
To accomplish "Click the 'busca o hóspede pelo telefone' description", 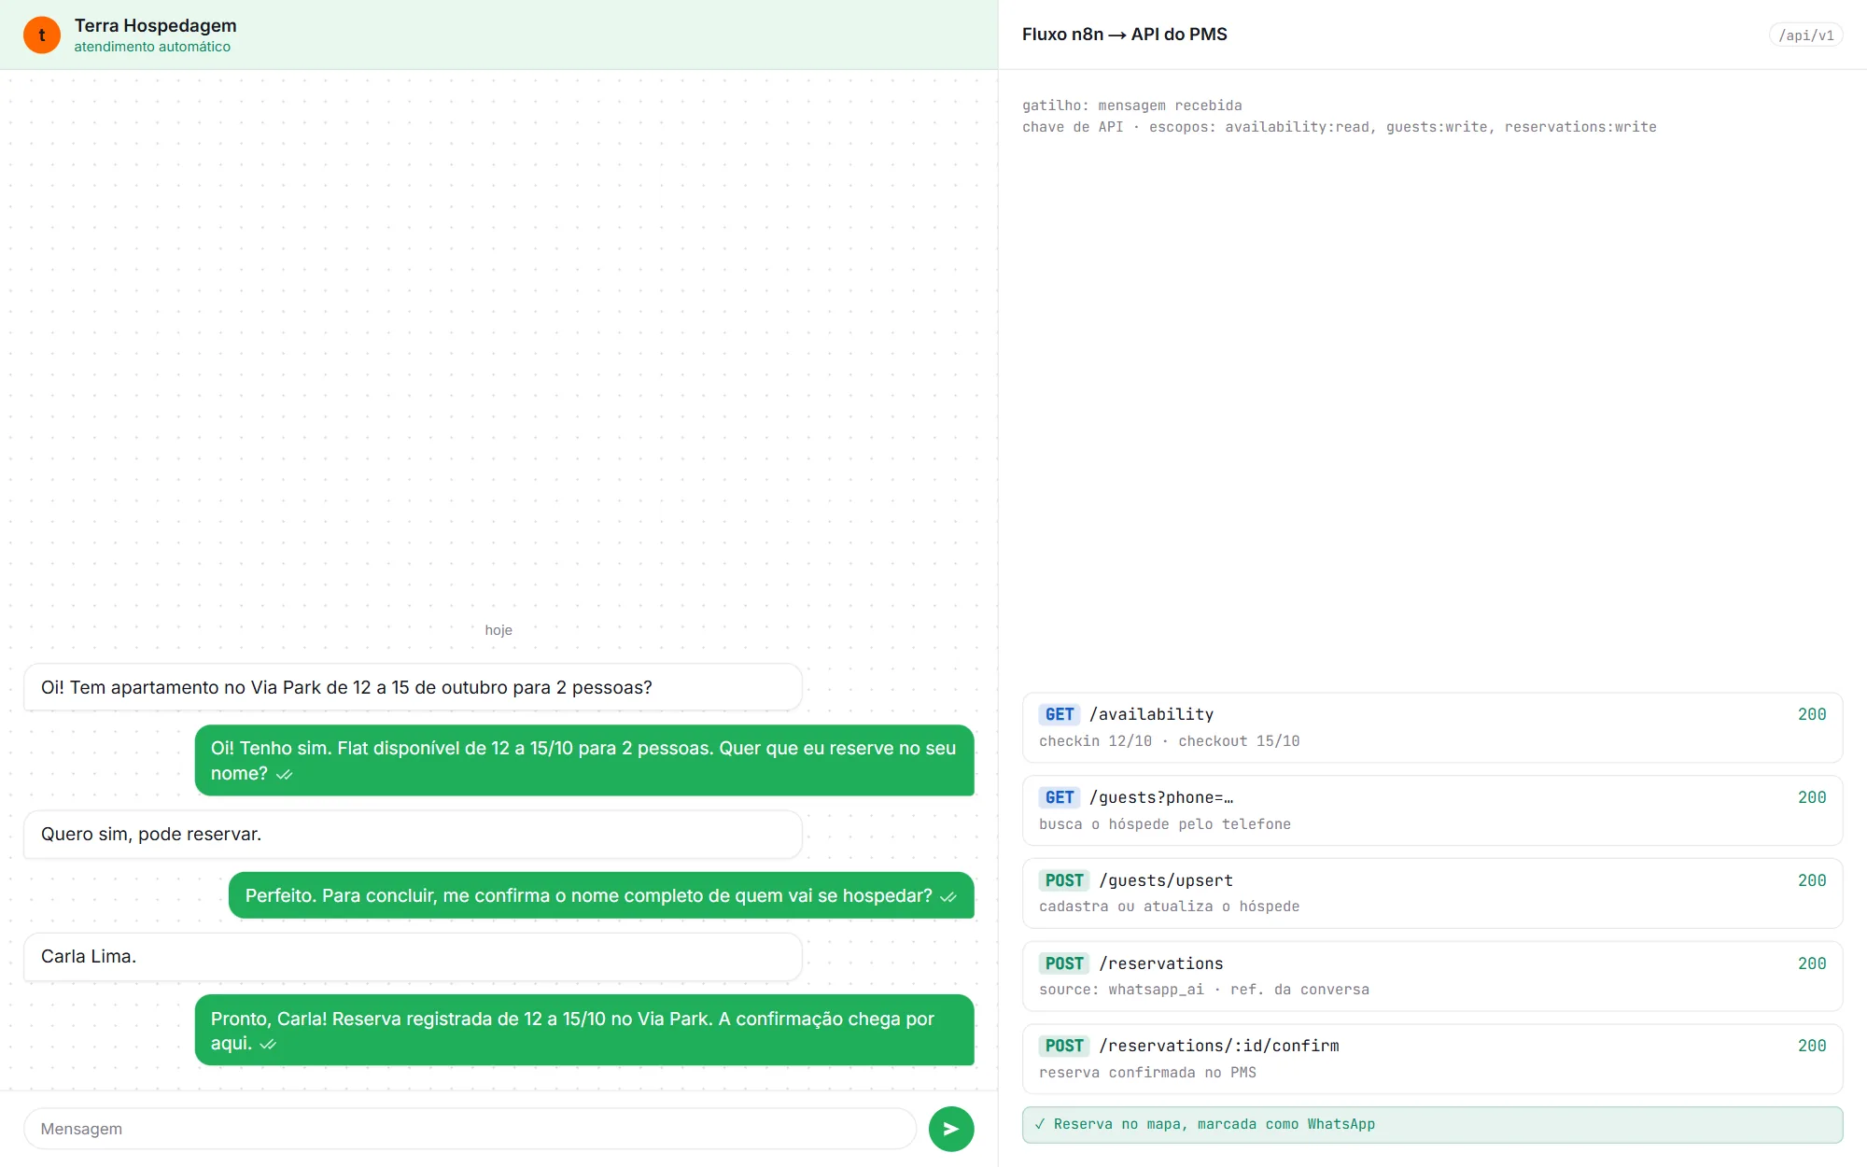I will point(1165,824).
